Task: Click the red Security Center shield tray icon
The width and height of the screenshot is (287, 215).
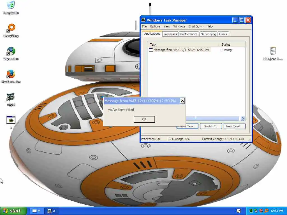Action: [261, 211]
